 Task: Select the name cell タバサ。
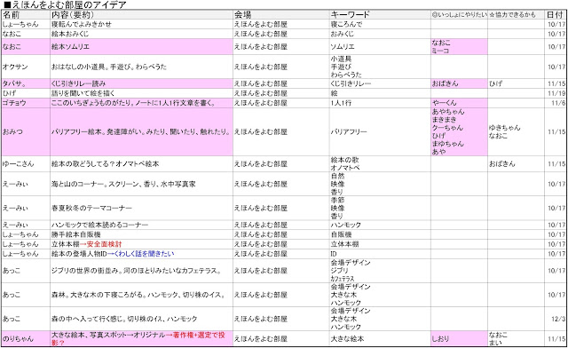(x=26, y=83)
